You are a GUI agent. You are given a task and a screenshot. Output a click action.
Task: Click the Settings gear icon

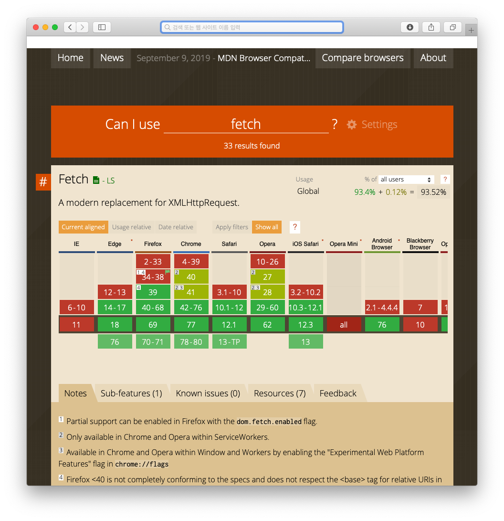[x=352, y=125]
